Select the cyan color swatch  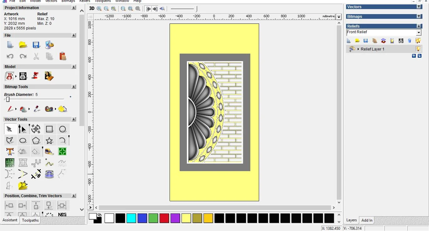coord(131,218)
